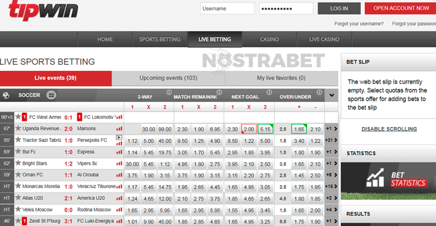Expand +1 more markets for Bul Fc
Viewport: 436px width, 226px height.
click(x=331, y=152)
